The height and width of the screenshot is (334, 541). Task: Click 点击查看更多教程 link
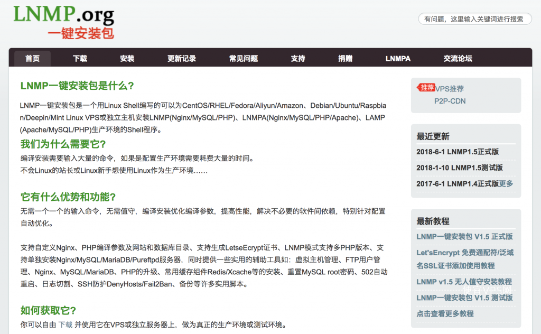(445, 313)
